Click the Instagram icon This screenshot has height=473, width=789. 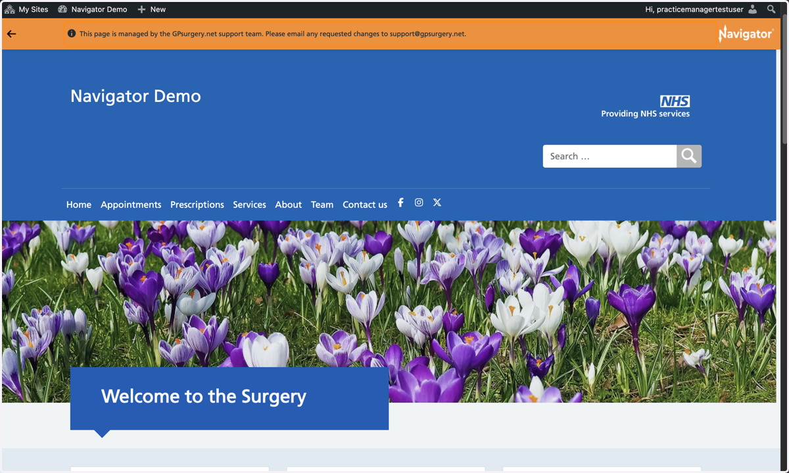pos(419,203)
